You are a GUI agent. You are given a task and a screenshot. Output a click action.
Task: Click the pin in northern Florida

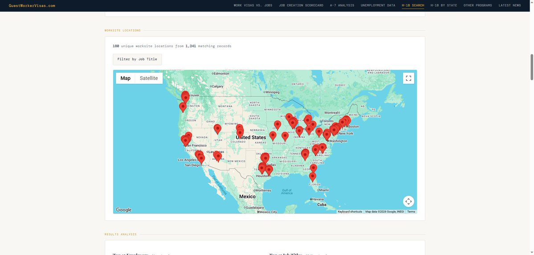click(313, 168)
